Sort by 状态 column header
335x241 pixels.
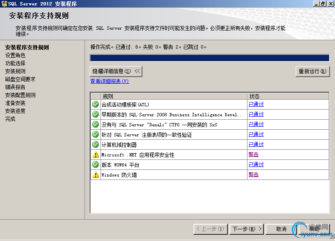[x=288, y=96]
